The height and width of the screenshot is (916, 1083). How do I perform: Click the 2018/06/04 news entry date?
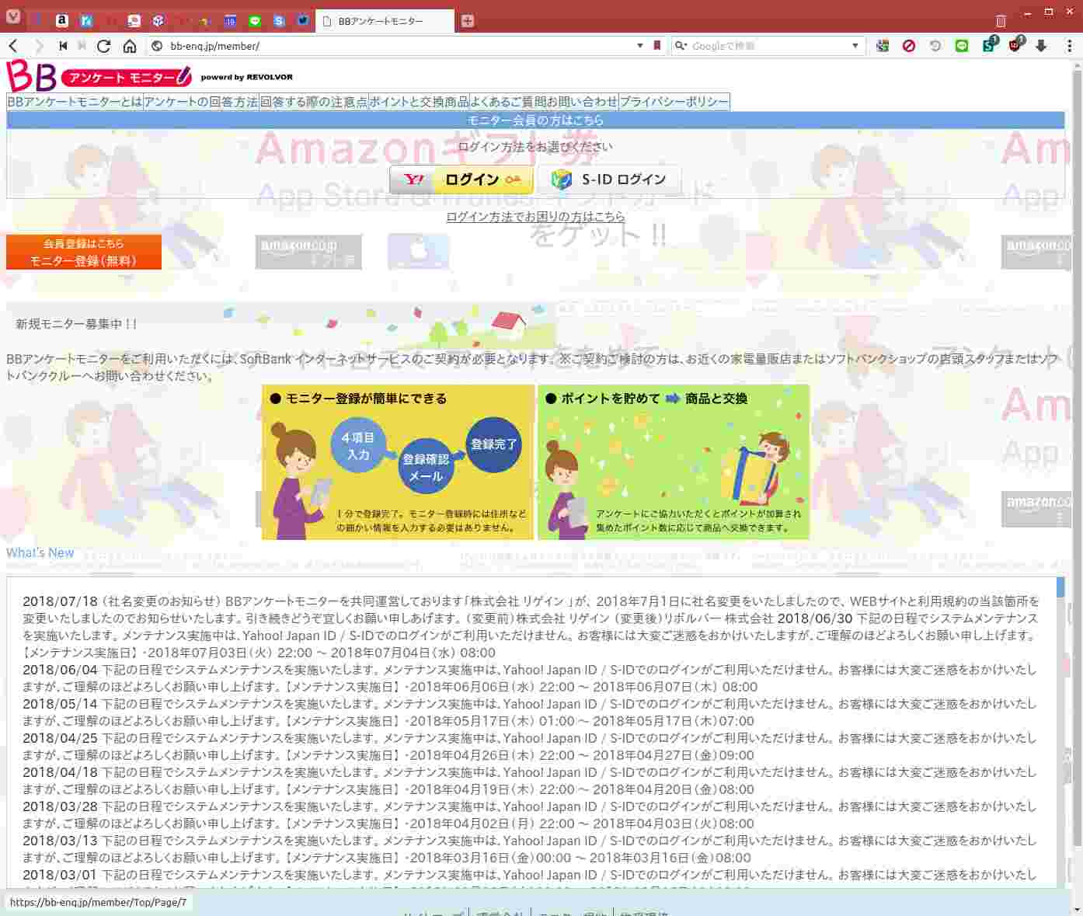(x=61, y=670)
